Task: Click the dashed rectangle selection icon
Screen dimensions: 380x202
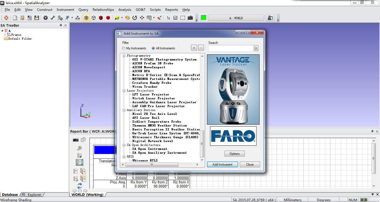Action: pos(183,18)
